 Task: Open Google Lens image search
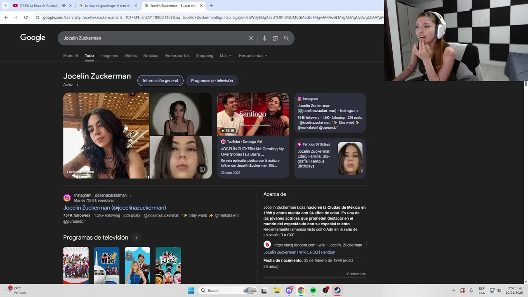pos(275,38)
